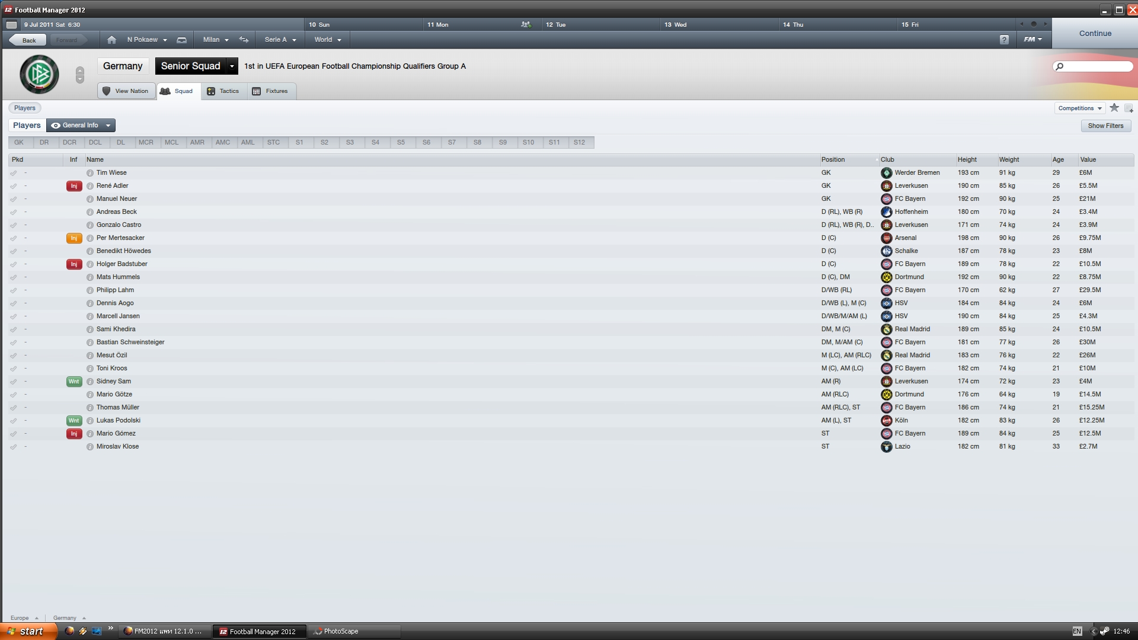
Task: Open the calendar icon beside the date
Action: click(11, 25)
